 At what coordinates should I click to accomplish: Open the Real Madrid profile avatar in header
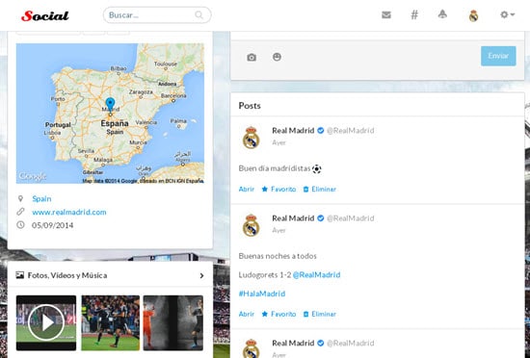[473, 15]
